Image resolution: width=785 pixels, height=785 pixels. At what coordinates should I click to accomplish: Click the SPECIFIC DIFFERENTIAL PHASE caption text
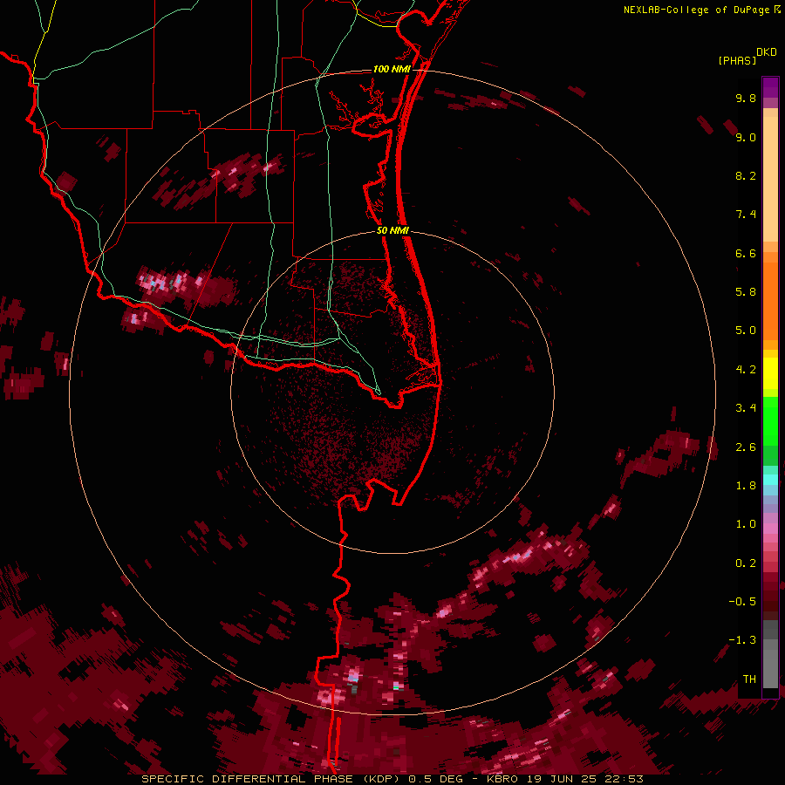point(247,779)
